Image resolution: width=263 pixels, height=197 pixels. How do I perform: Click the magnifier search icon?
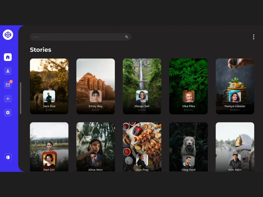(x=127, y=37)
